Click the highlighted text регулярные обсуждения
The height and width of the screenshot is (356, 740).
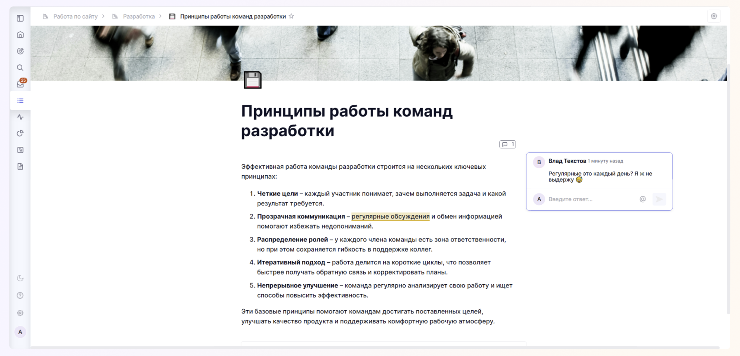(390, 217)
